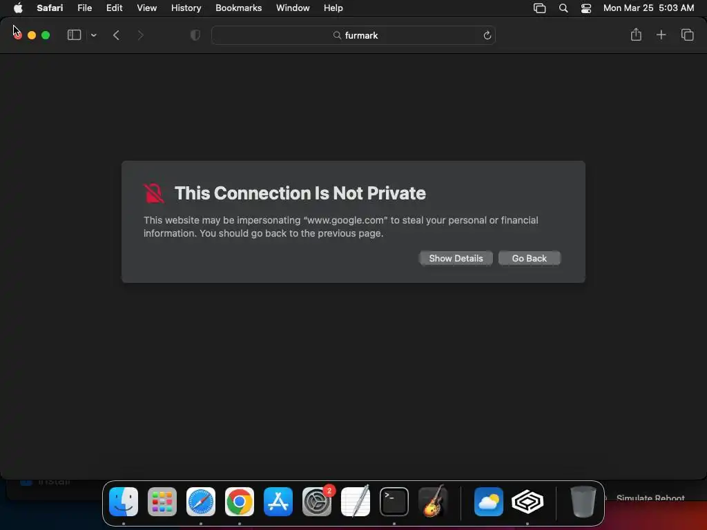Open the View menu
Viewport: 707px width, 530px height.
tap(146, 8)
